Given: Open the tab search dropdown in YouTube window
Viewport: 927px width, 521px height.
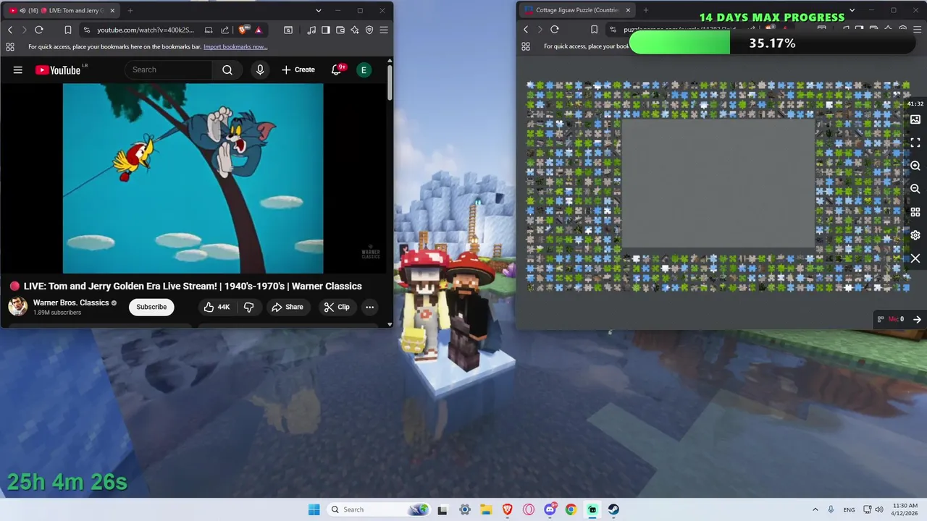Looking at the screenshot, I should pyautogui.click(x=319, y=11).
